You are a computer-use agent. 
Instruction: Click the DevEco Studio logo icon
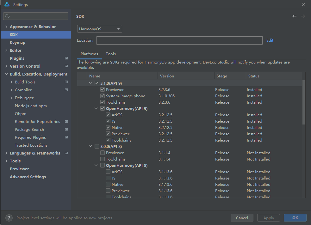7,4
